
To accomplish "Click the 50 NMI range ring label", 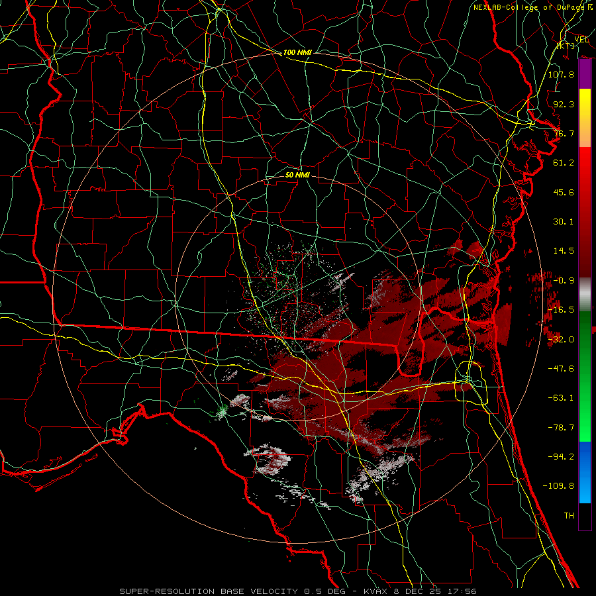I will 297,175.
